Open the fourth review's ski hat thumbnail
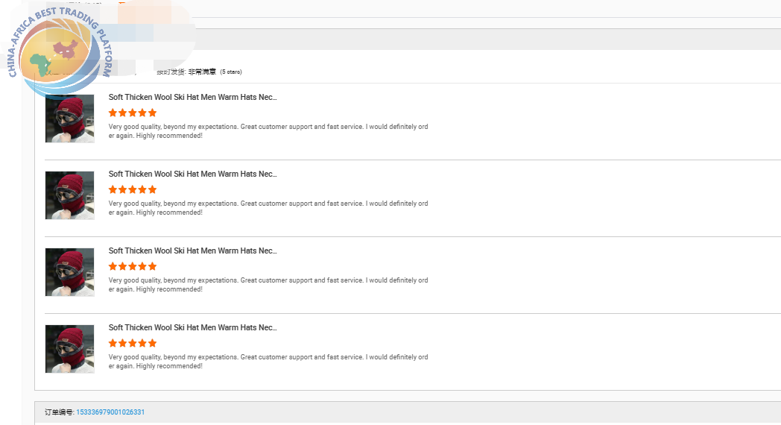The height and width of the screenshot is (425, 781). click(69, 349)
